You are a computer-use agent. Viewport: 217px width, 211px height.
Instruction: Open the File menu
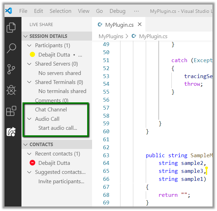tap(23, 11)
